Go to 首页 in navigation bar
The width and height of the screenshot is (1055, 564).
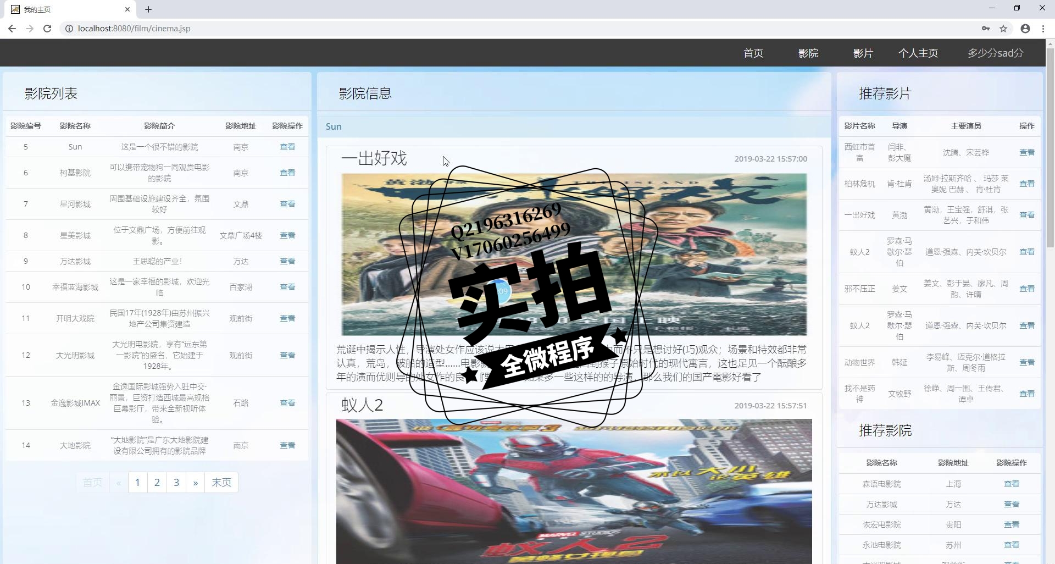[753, 53]
